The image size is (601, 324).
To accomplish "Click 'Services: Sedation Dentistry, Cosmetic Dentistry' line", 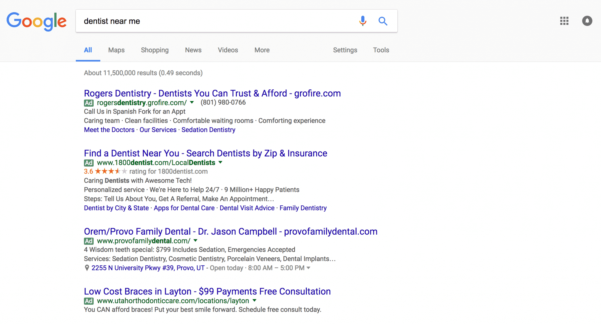I will click(x=210, y=259).
